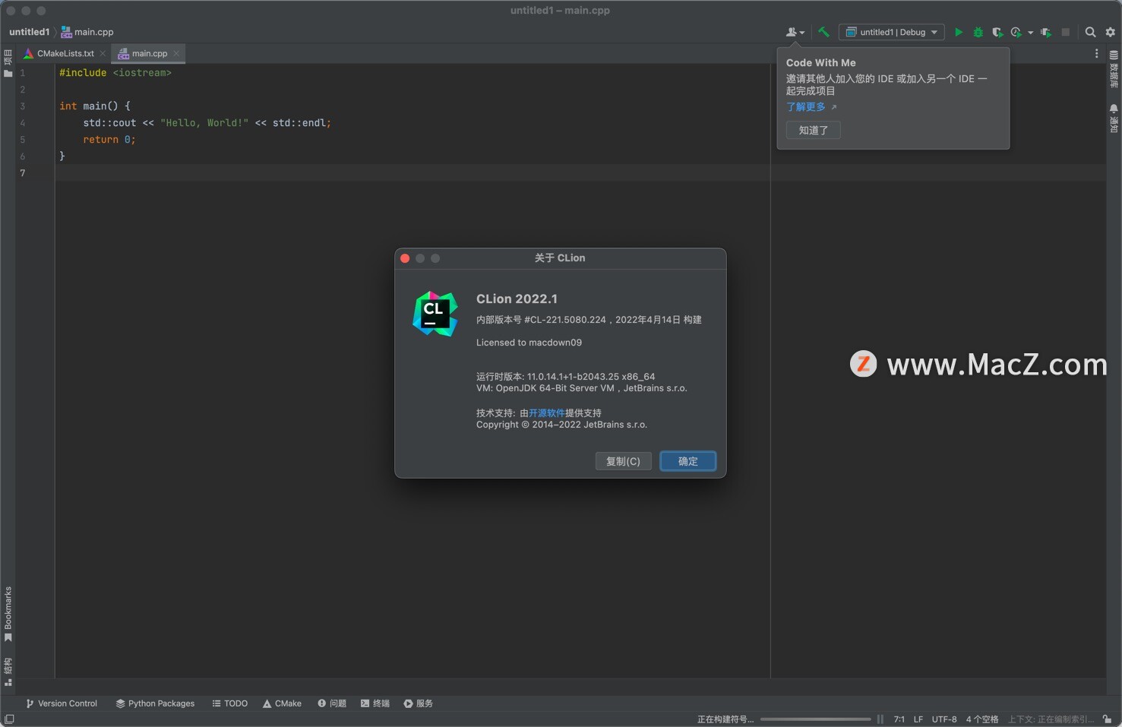Click the Valgrind Memcheck run icon

[x=1046, y=32]
